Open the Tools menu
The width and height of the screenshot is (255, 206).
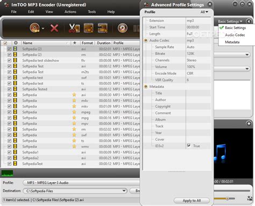(x=92, y=12)
